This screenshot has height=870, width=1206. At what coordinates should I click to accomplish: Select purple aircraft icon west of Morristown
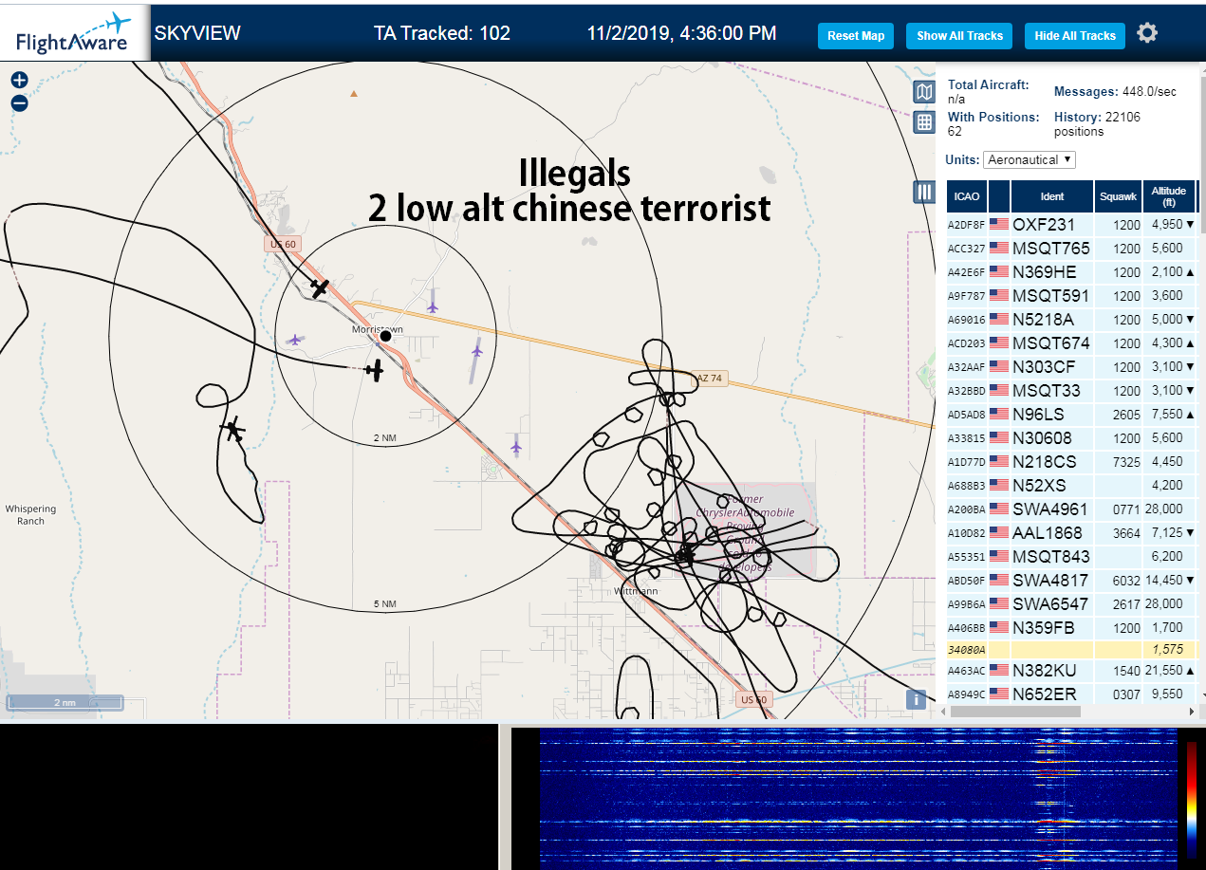tap(295, 340)
